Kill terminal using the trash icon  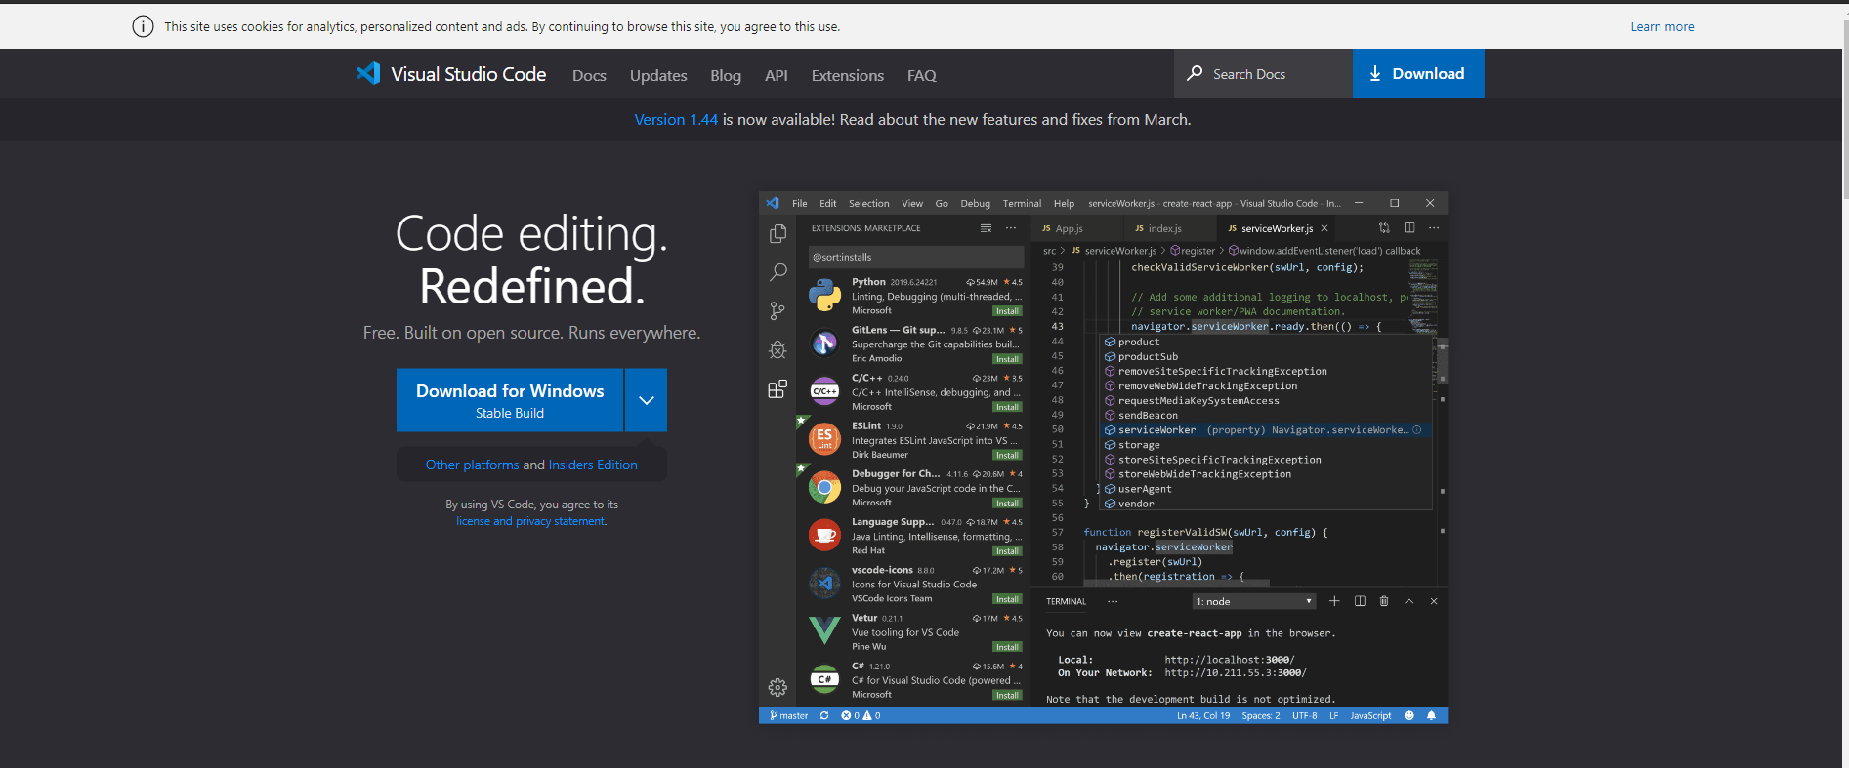coord(1384,601)
